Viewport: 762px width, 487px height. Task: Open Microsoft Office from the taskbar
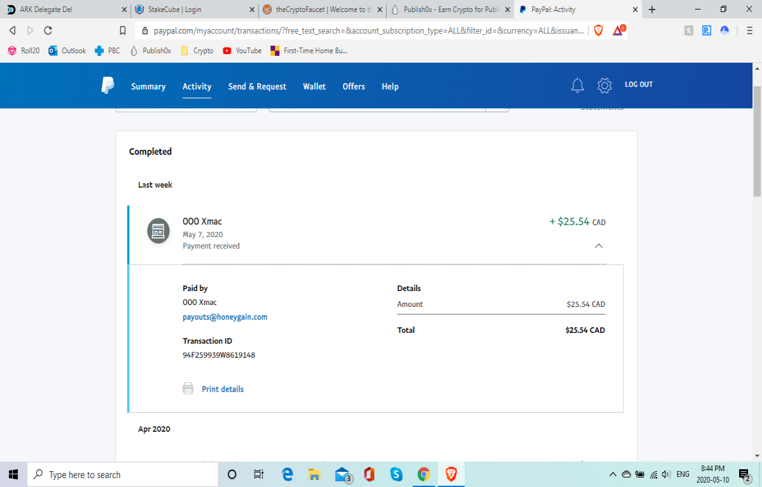point(369,474)
